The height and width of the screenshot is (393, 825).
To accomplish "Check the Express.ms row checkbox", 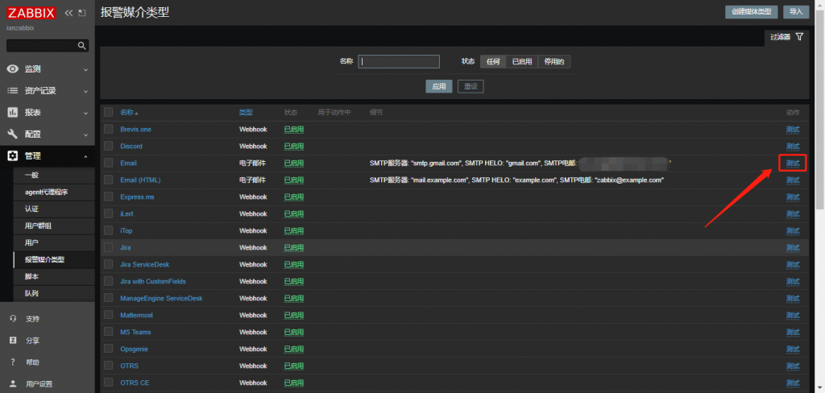I will pyautogui.click(x=109, y=196).
